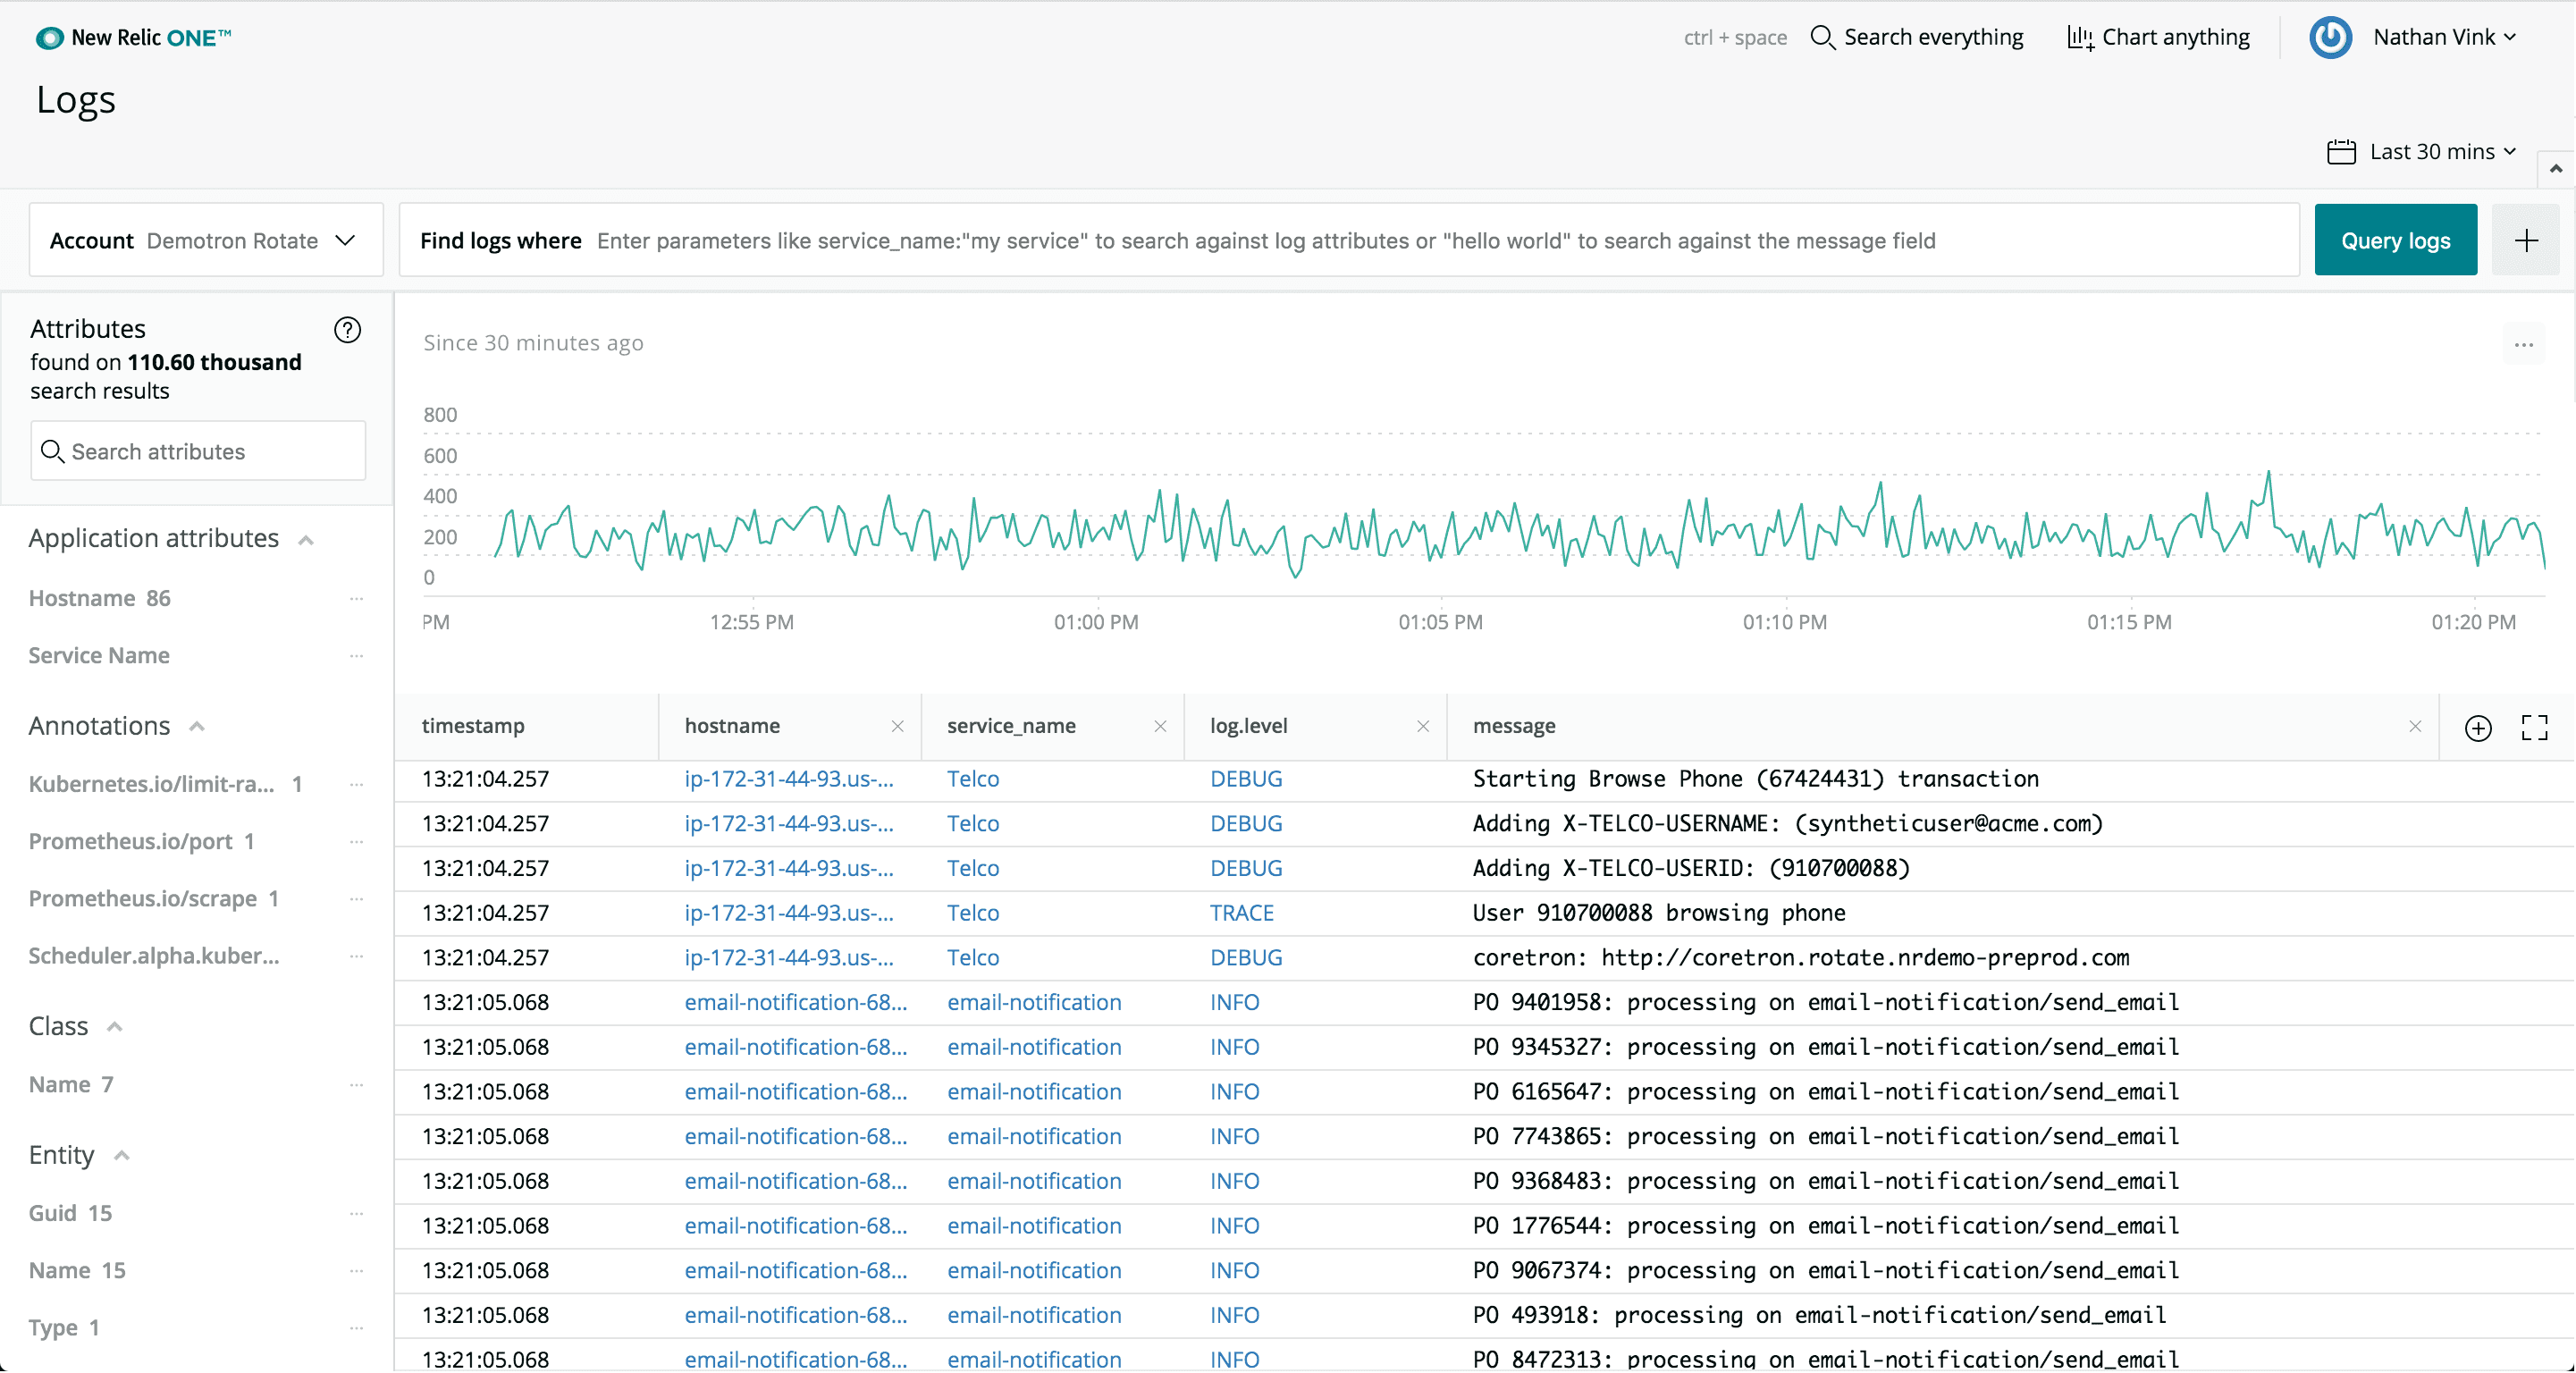Screen dimensions: 2576x1373
Task: Toggle fullscreen table view icon
Action: tap(2534, 728)
